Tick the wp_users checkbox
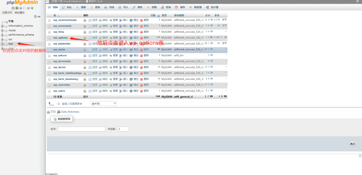Screen dimensions: 362x175 point(49,91)
